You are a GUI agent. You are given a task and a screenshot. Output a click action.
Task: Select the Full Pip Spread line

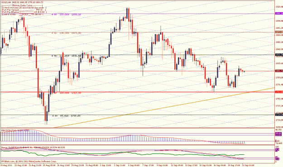(x=24, y=10)
